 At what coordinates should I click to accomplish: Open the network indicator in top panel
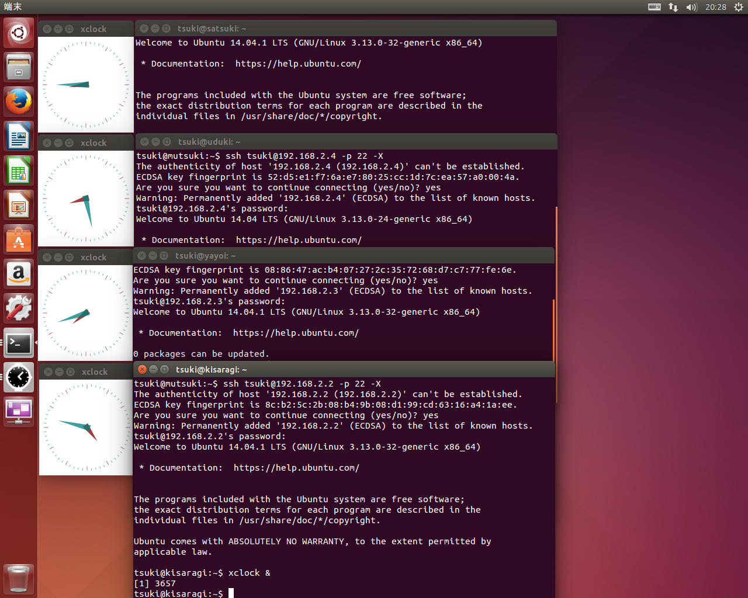point(673,7)
